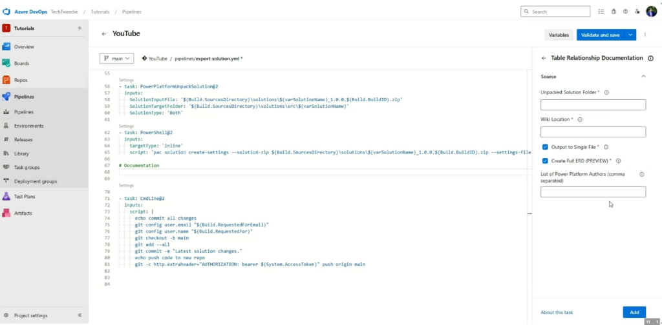This screenshot has width=662, height=325.
Task: Click the Unpacked Solution Folder field
Action: (x=593, y=105)
